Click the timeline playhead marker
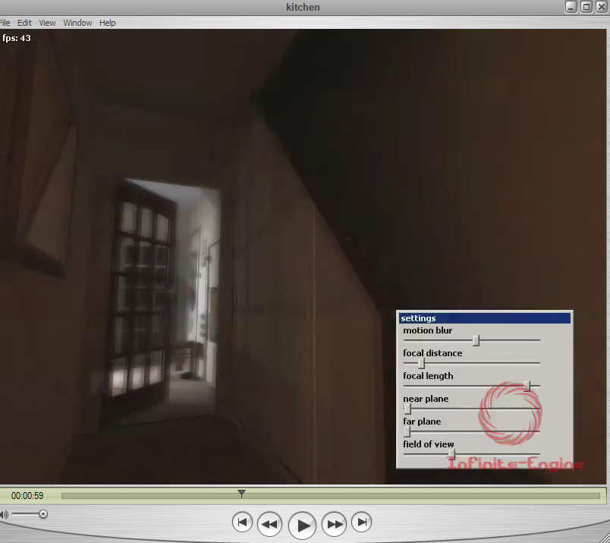The image size is (610, 543). pyautogui.click(x=241, y=494)
